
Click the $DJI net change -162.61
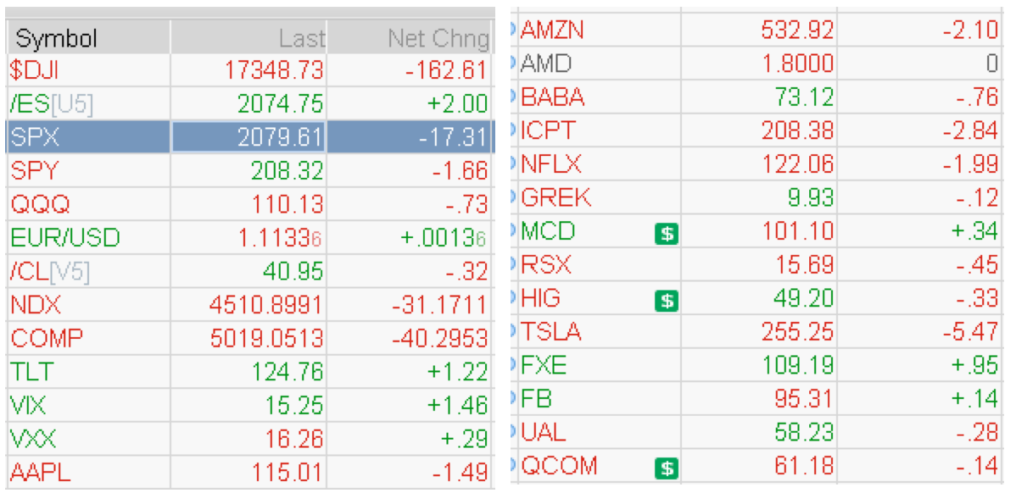pos(445,69)
